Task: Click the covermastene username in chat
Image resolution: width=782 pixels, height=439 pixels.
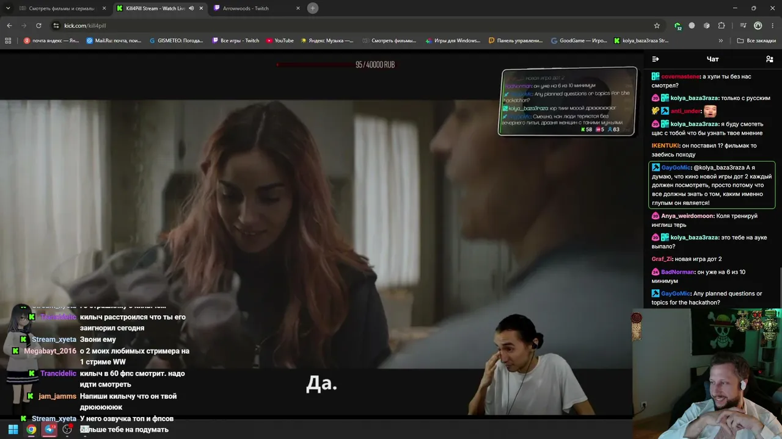Action: pyautogui.click(x=681, y=76)
